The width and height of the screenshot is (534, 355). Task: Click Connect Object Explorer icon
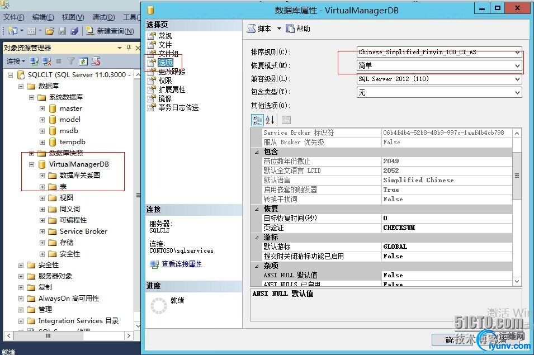(x=34, y=61)
